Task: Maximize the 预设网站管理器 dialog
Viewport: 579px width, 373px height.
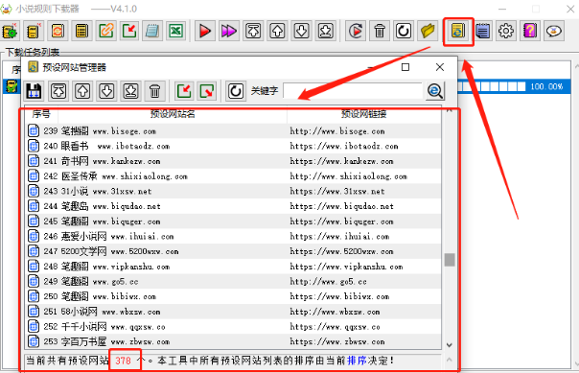Action: (x=405, y=67)
